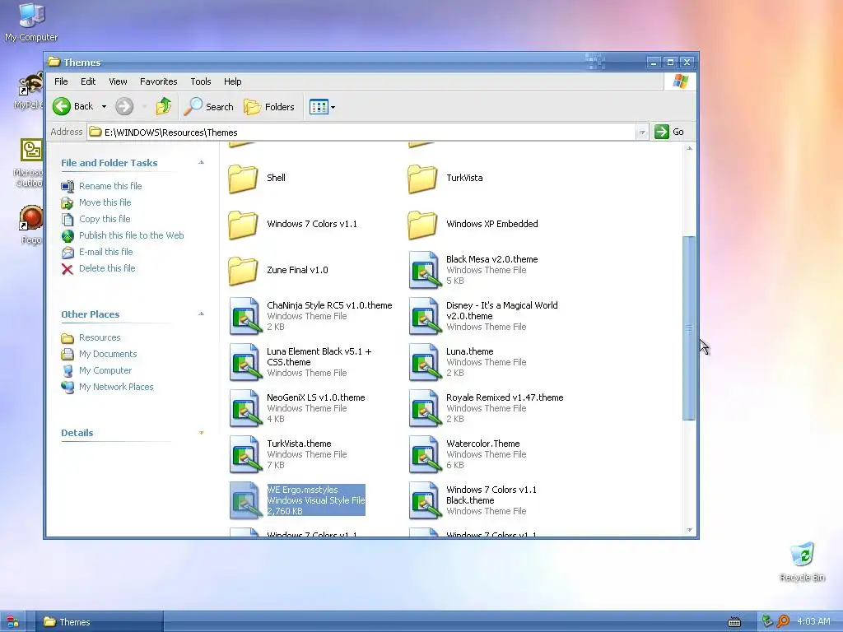Select the TurkVista folder icon
Image resolution: width=843 pixels, height=632 pixels.
click(x=422, y=179)
